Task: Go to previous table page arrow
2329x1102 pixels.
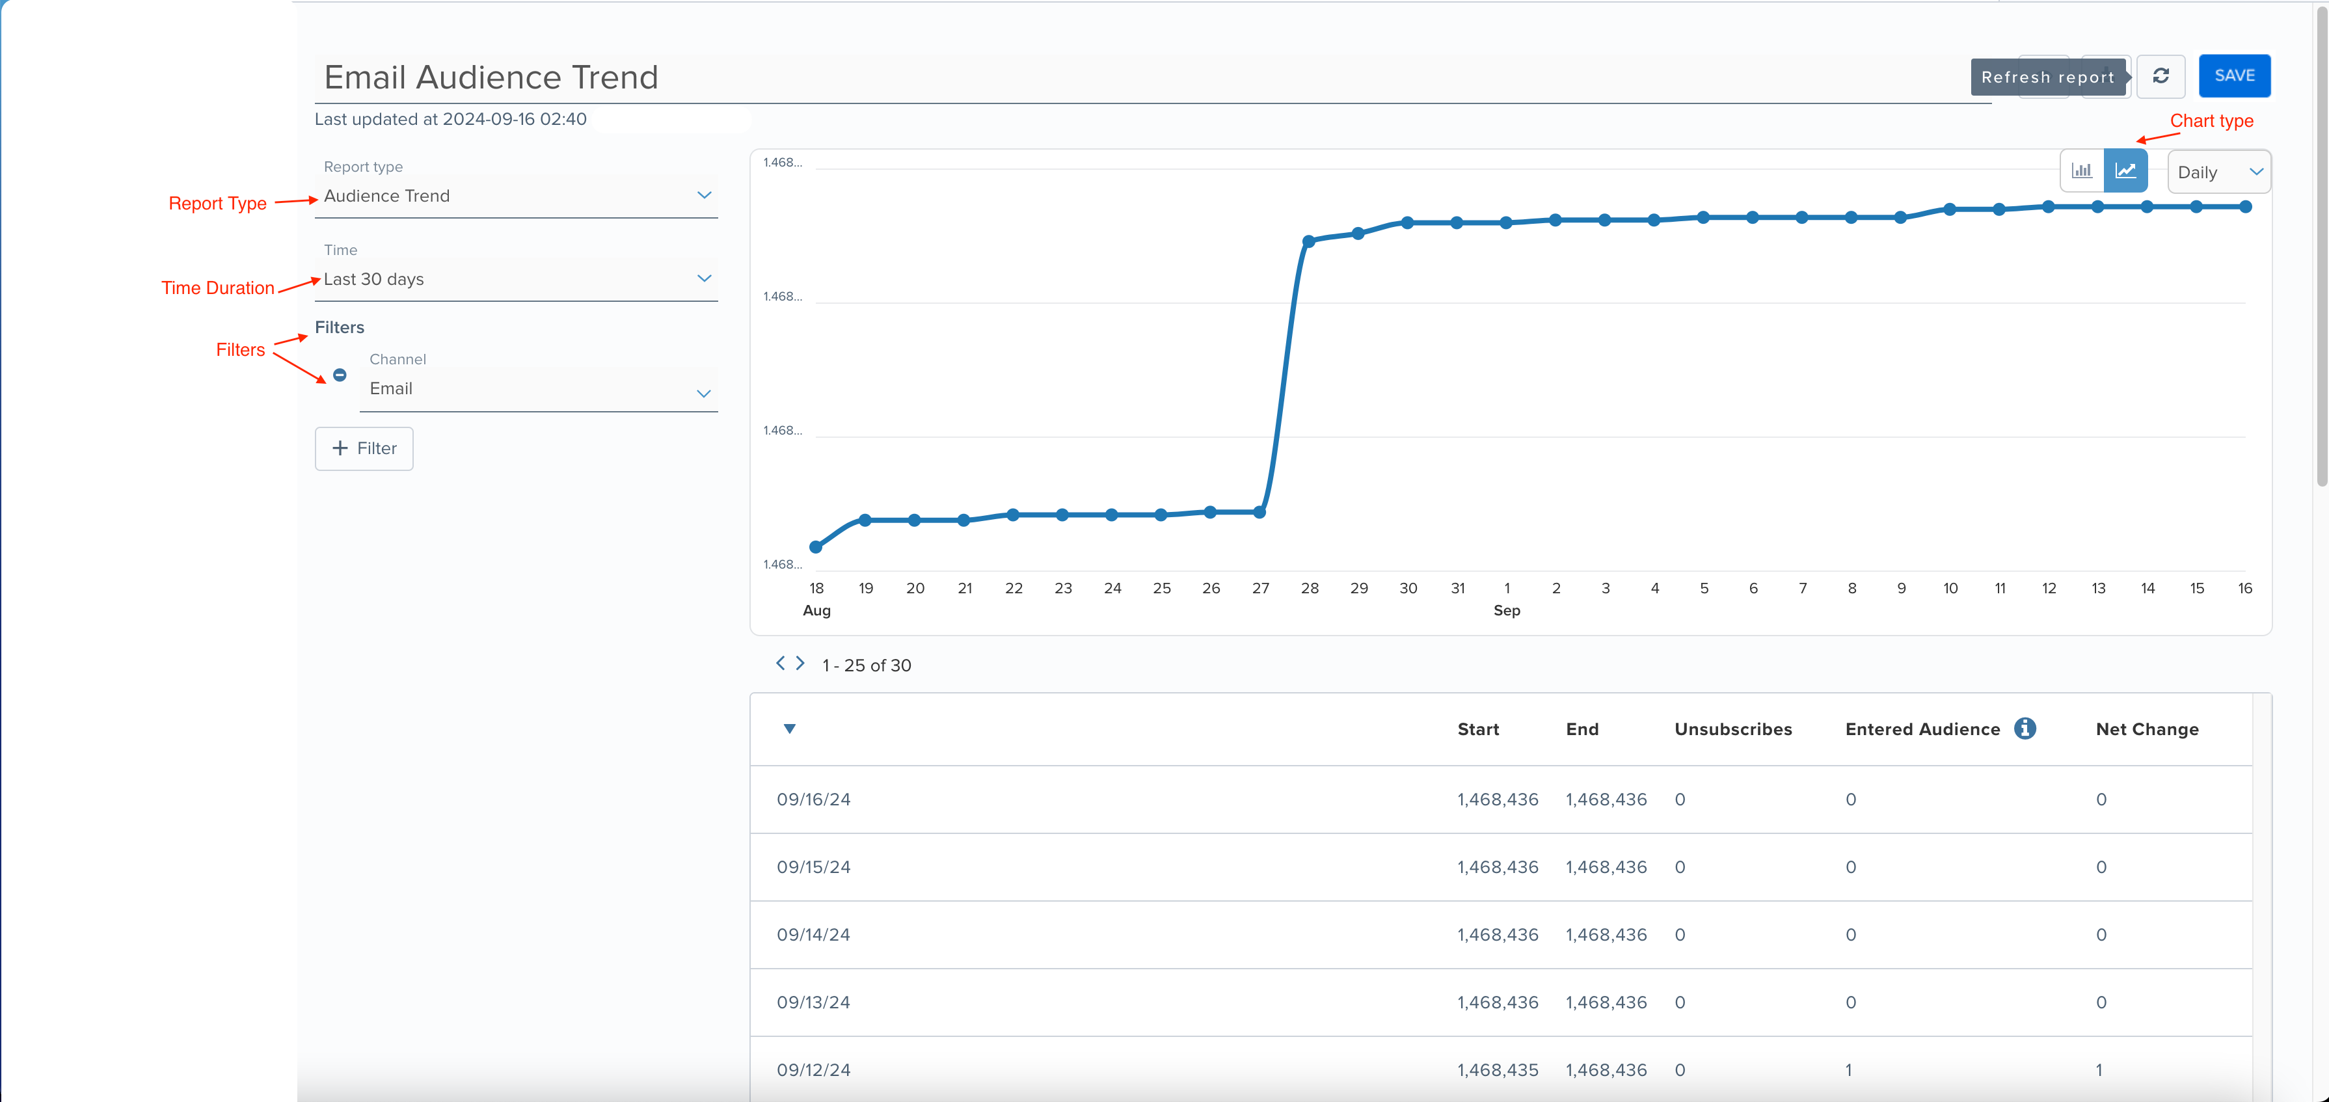Action: 779,664
